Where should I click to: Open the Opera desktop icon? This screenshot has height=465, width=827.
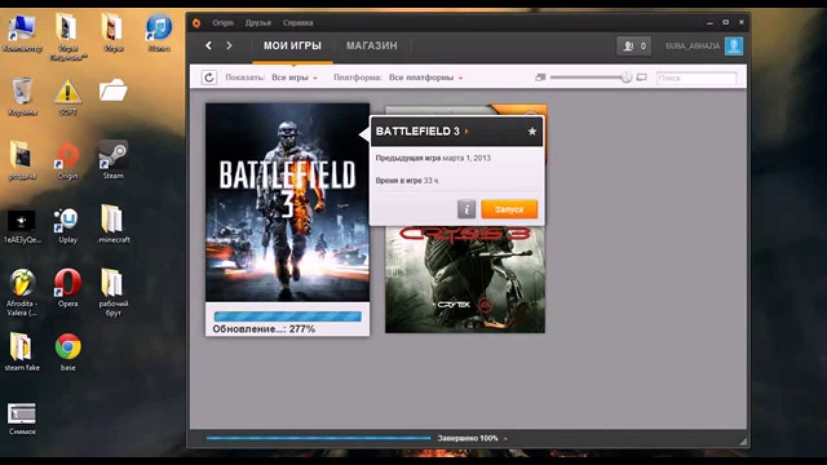[68, 288]
